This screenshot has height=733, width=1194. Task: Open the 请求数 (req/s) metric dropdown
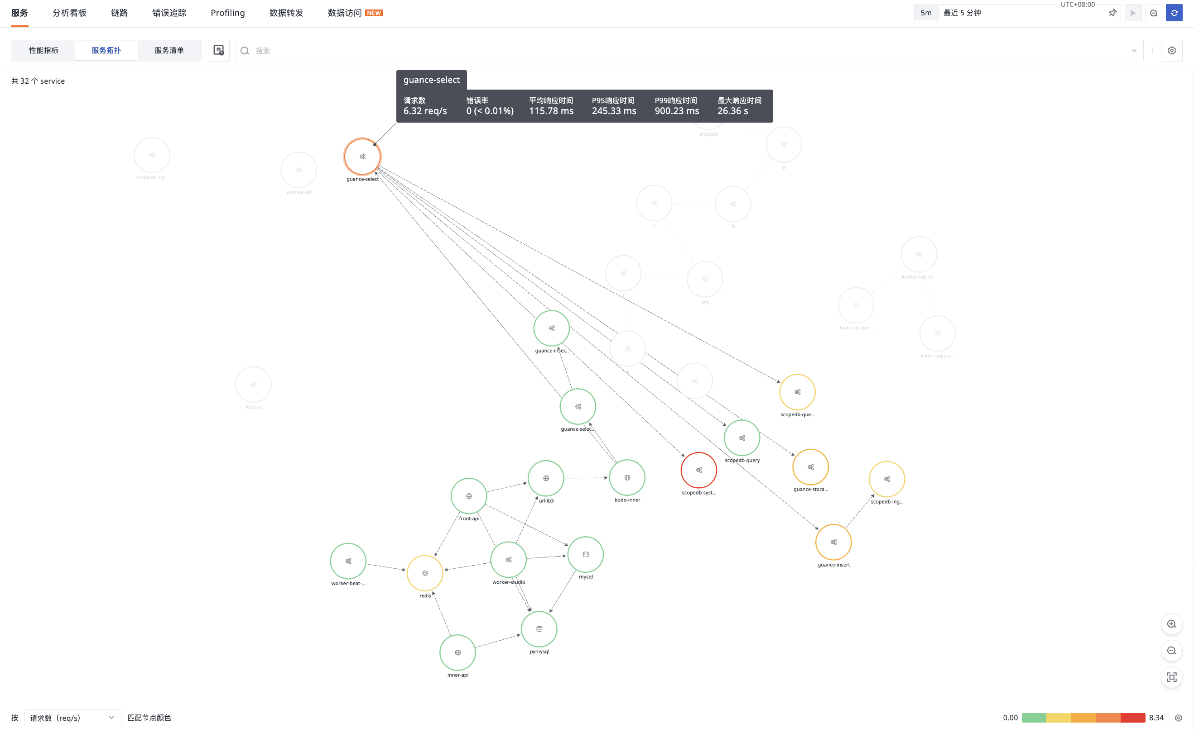(72, 718)
